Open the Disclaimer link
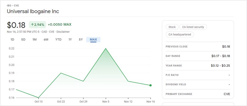This screenshot has height=106, width=247. tap(63, 32)
